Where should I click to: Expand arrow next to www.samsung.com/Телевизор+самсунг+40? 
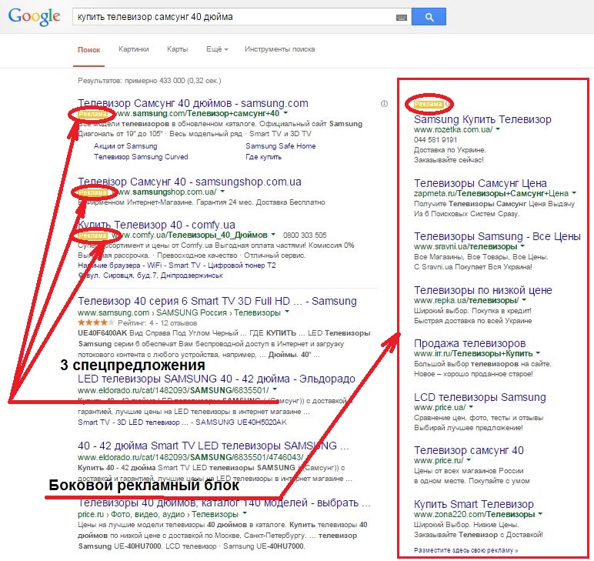[285, 113]
